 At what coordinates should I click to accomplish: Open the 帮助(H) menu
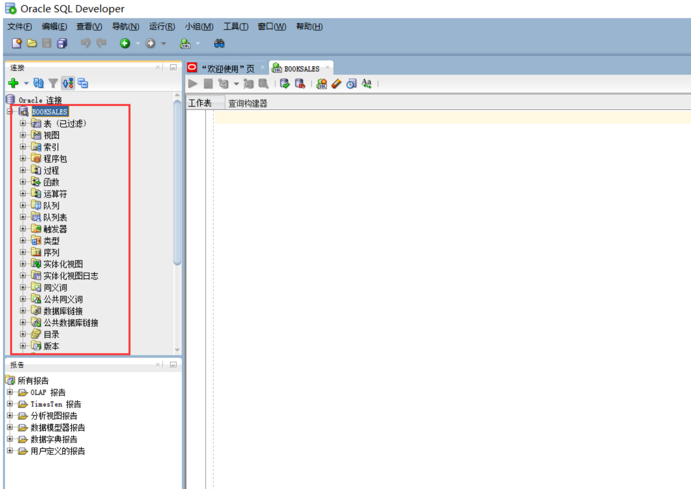pos(309,26)
